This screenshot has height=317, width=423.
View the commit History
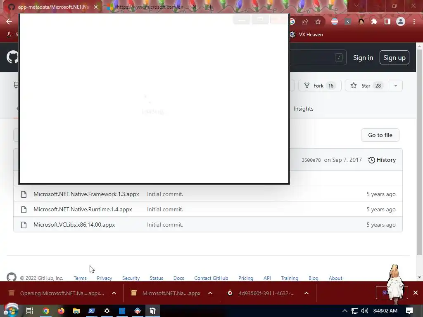(382, 160)
